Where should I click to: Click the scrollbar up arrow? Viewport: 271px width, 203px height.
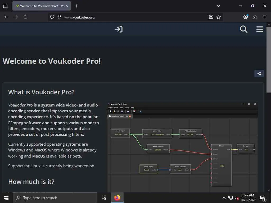pyautogui.click(x=269, y=25)
